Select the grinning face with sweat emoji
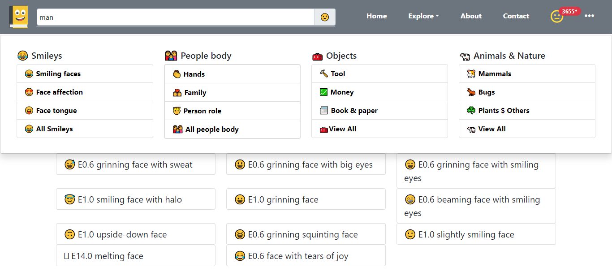 (135, 164)
